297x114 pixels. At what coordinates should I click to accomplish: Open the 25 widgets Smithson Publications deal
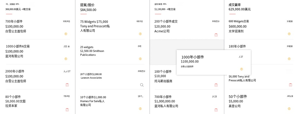click(x=112, y=52)
